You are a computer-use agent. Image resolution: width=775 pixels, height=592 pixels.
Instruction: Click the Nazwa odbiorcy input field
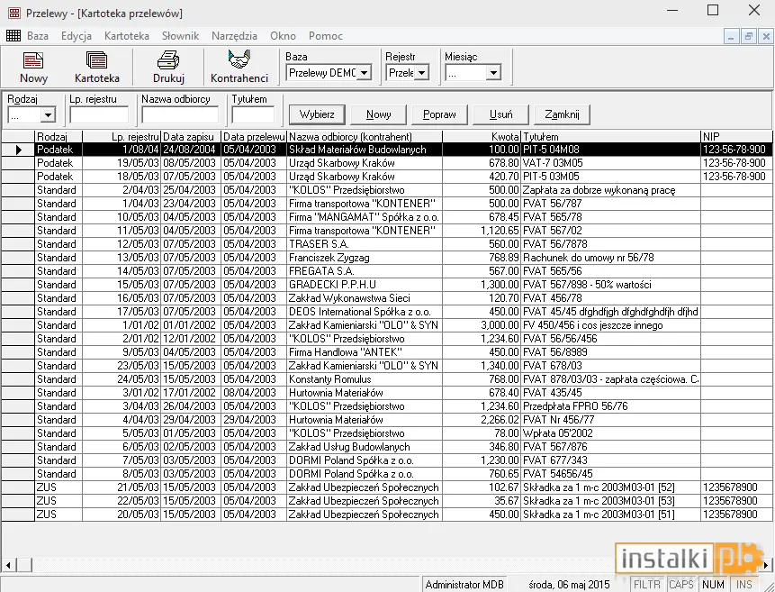pyautogui.click(x=180, y=115)
